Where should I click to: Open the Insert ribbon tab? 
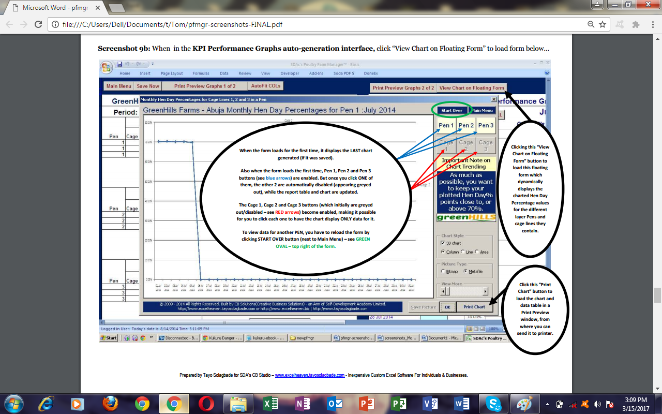point(145,73)
